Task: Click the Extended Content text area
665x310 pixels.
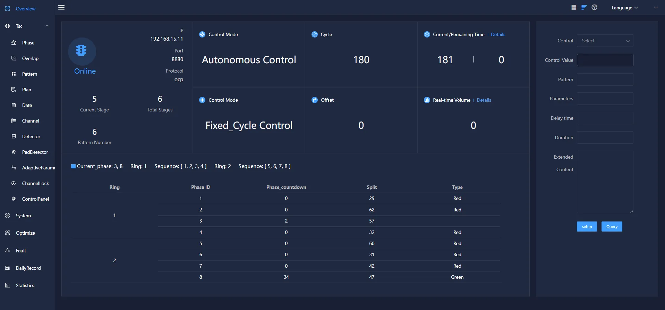Action: 605,182
